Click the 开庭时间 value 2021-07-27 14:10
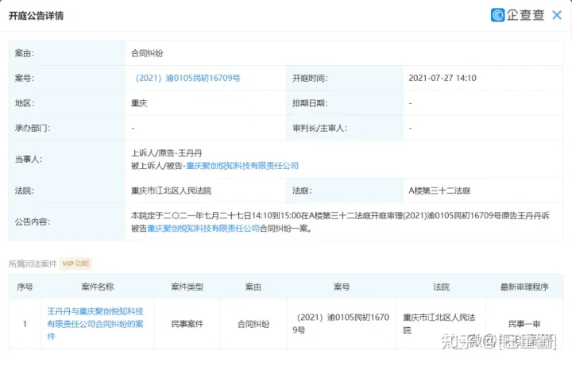This screenshot has height=366, width=572. pyautogui.click(x=442, y=79)
